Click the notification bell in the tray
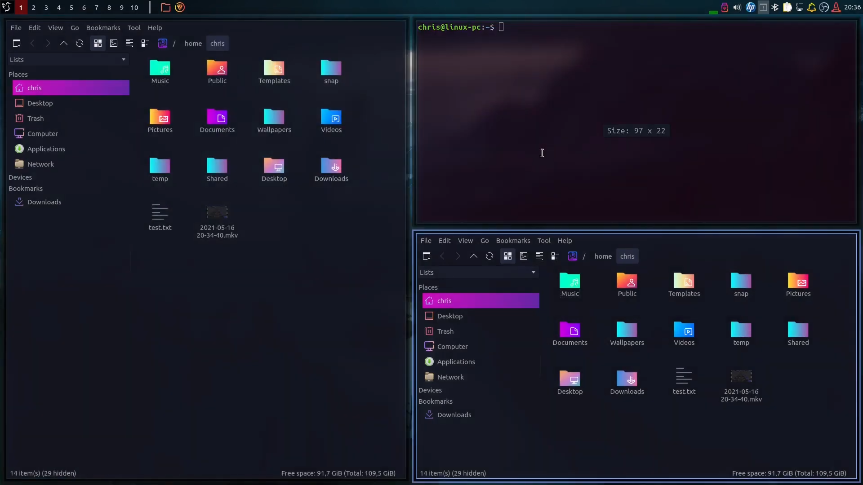Viewport: 863px width, 485px height. click(812, 7)
